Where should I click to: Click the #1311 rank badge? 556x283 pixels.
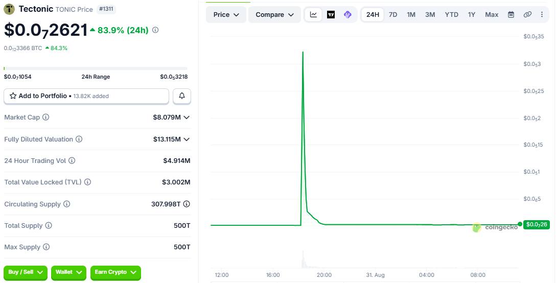106,9
